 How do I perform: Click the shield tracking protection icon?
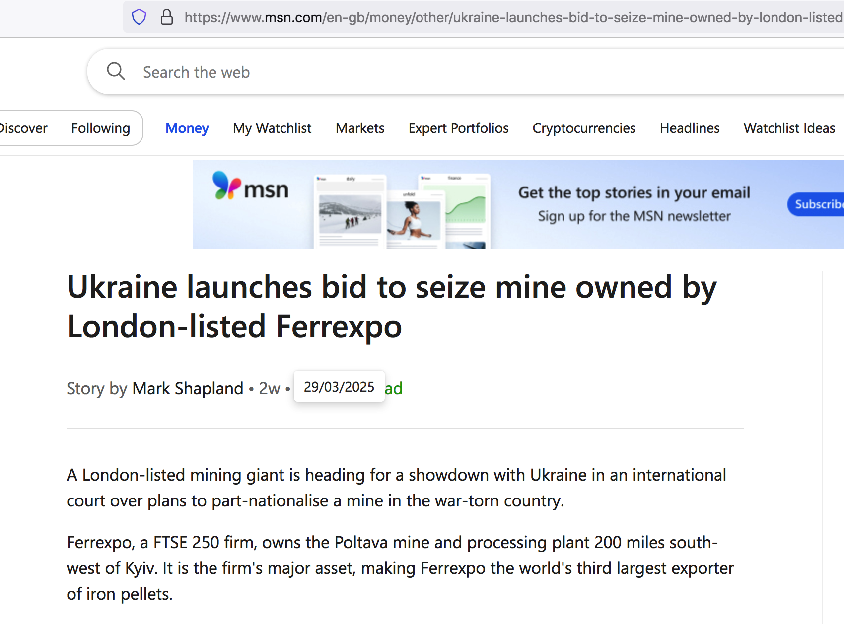pos(139,17)
